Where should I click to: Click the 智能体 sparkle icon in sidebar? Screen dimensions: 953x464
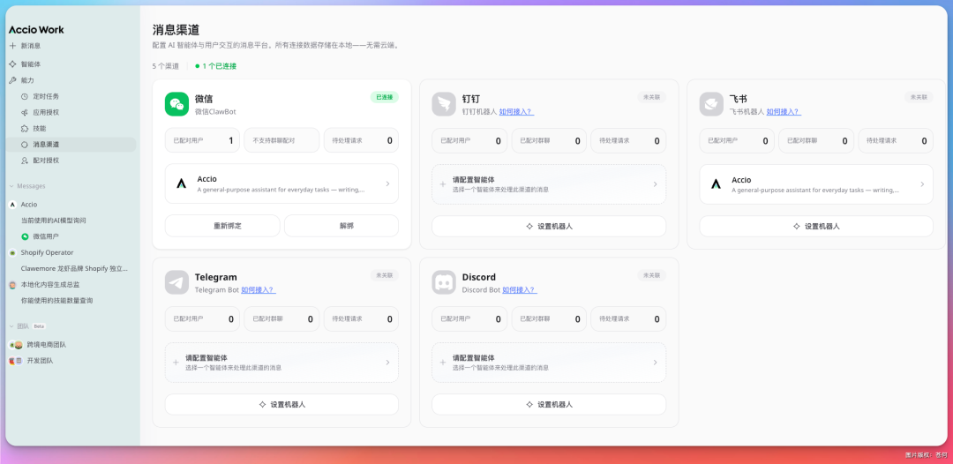point(12,64)
